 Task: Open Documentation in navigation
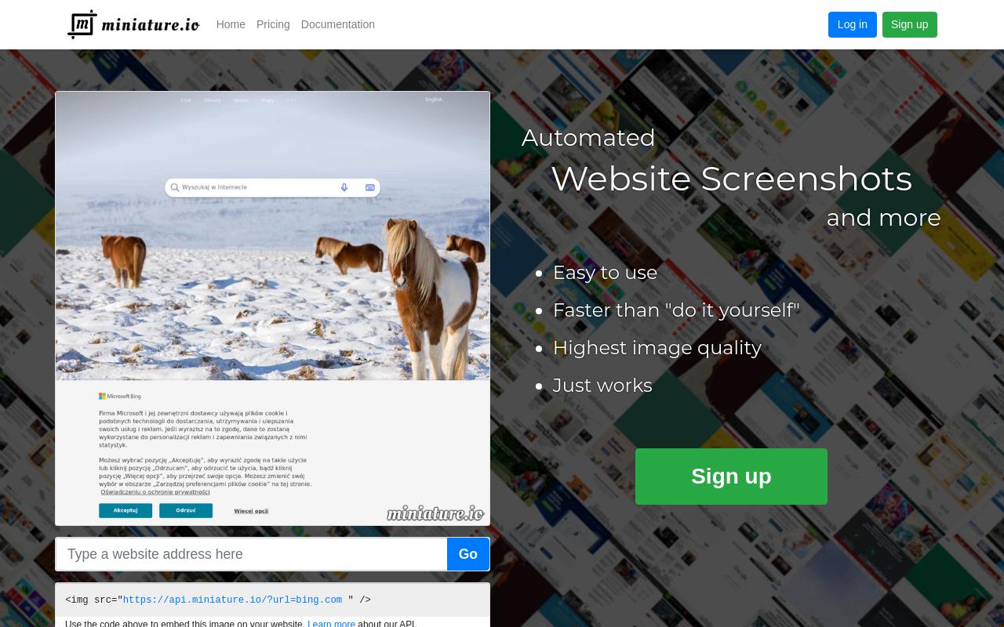coord(338,24)
